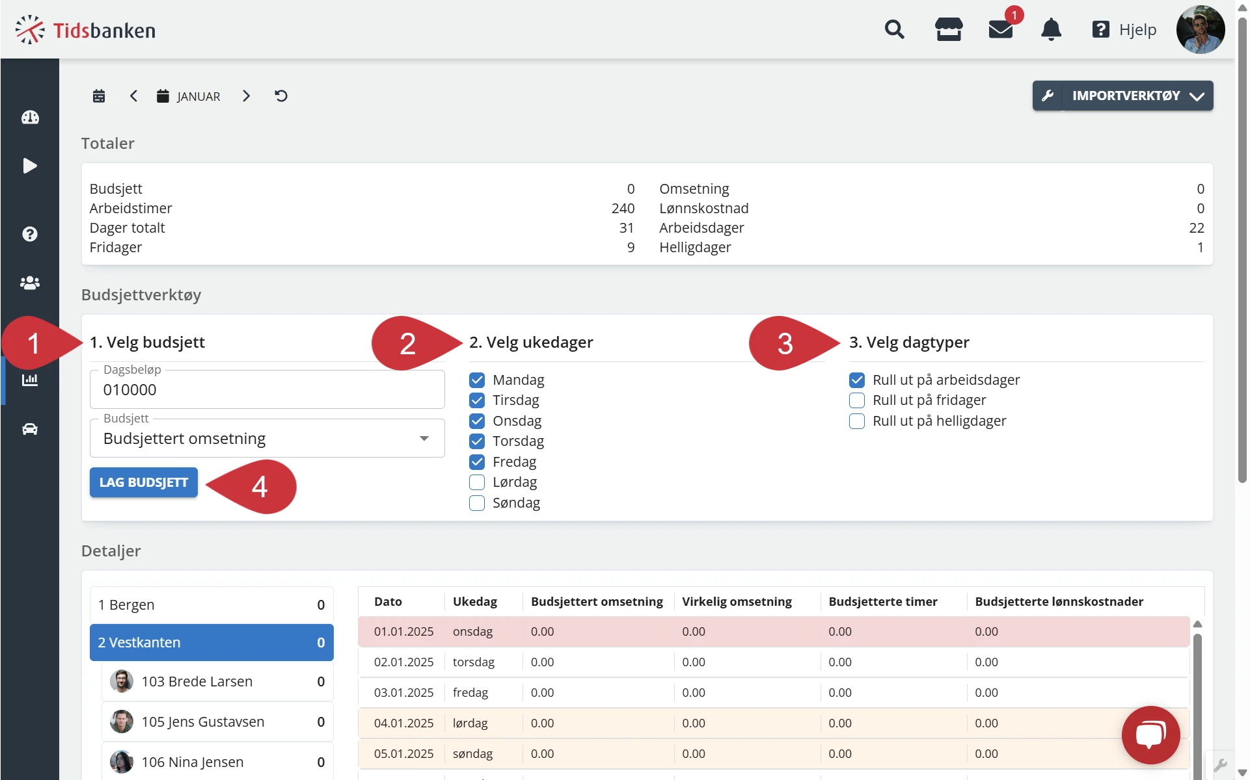Image resolution: width=1250 pixels, height=780 pixels.
Task: Check the Søndag checkbox
Action: click(x=477, y=502)
